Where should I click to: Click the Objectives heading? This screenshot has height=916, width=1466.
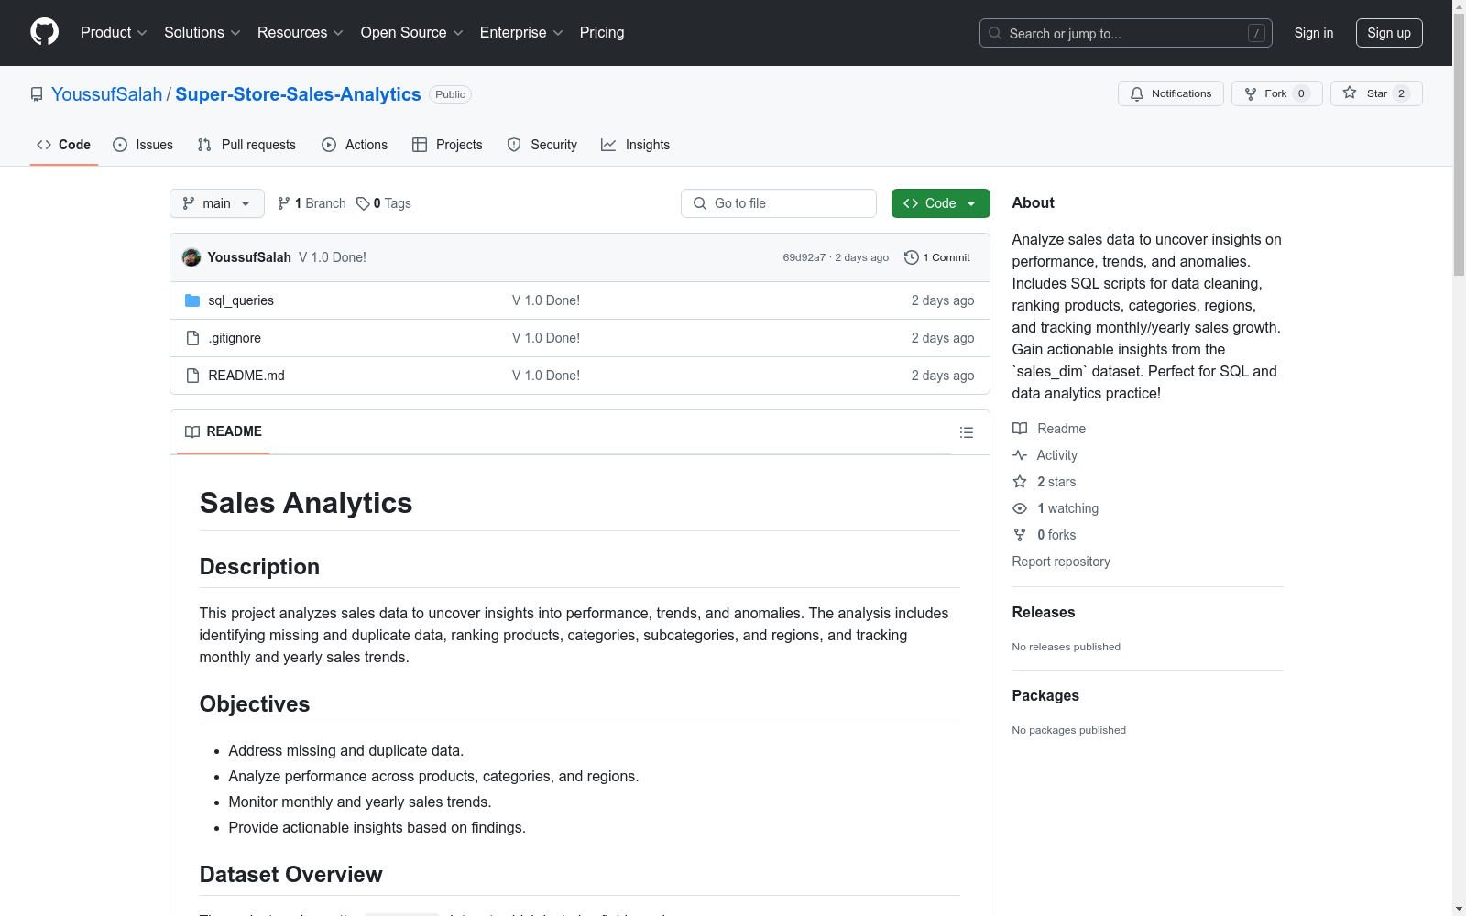click(255, 704)
